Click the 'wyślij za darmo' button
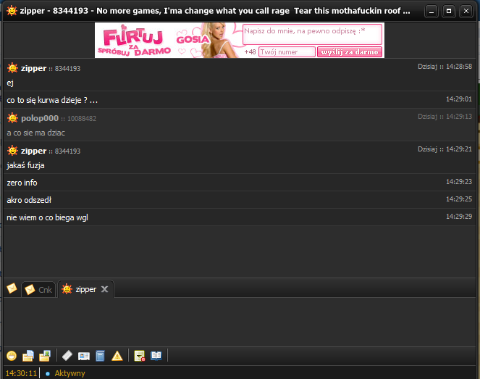 [350, 52]
